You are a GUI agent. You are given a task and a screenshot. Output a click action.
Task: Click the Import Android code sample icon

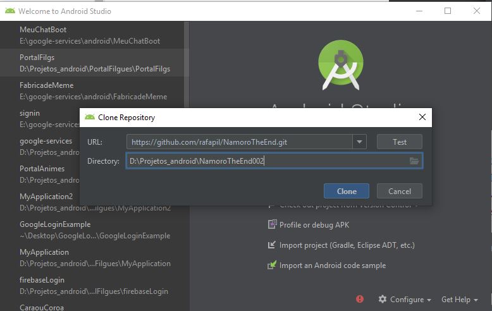click(272, 265)
